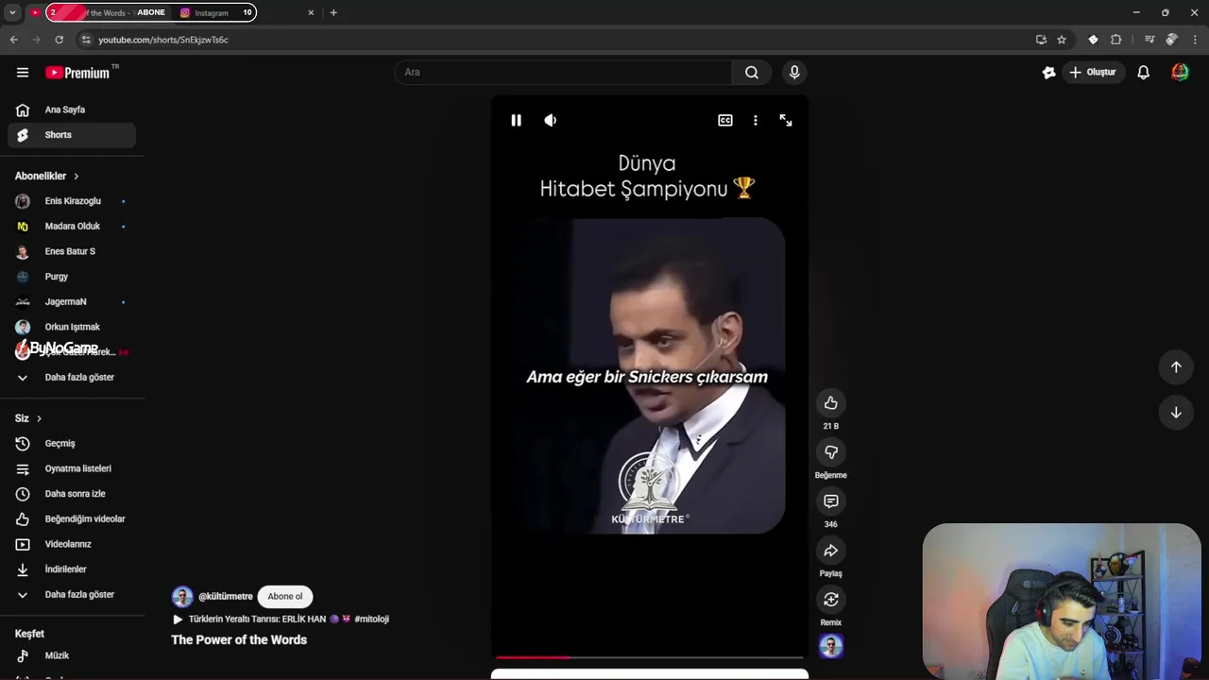This screenshot has width=1209, height=680.
Task: Expand the Siz section chevron
Action: [x=39, y=418]
